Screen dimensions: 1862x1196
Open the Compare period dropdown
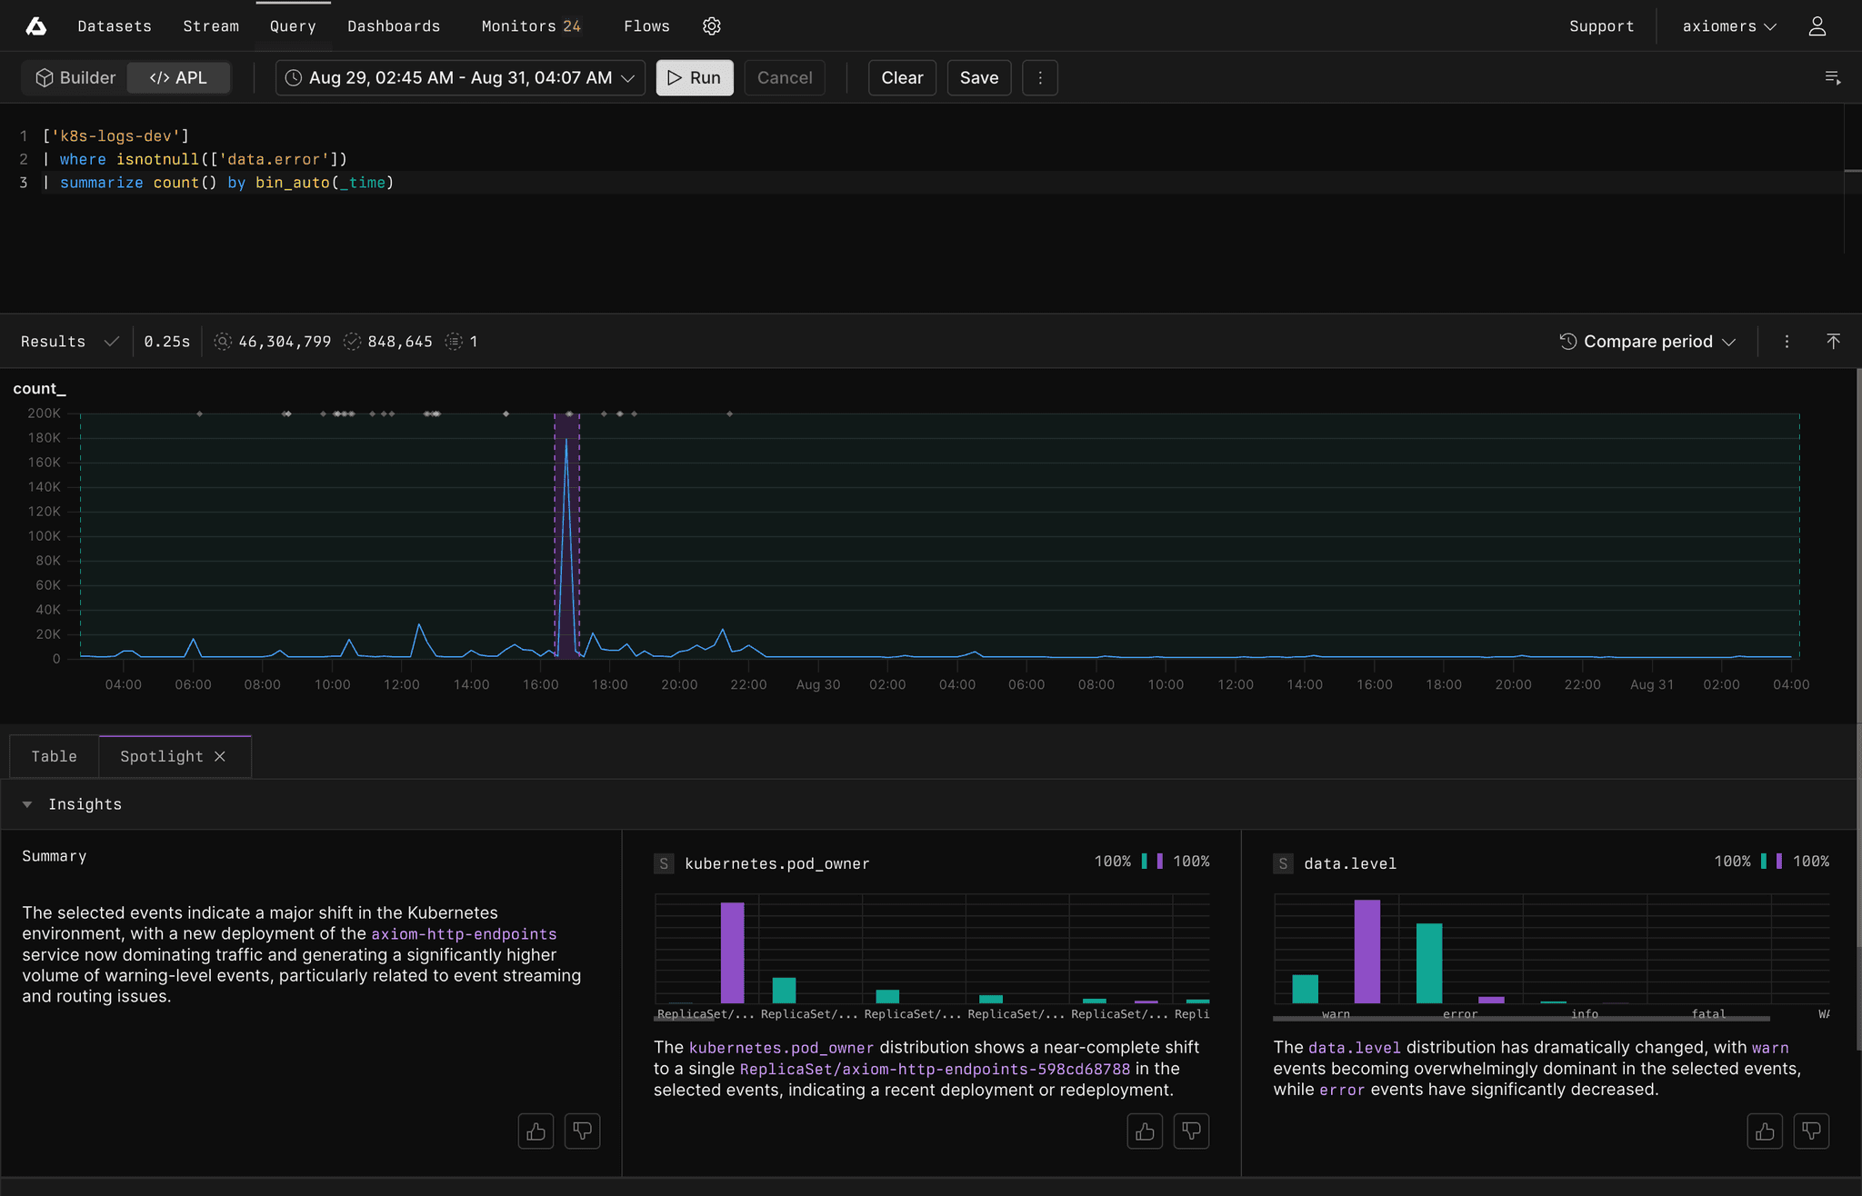click(1649, 341)
